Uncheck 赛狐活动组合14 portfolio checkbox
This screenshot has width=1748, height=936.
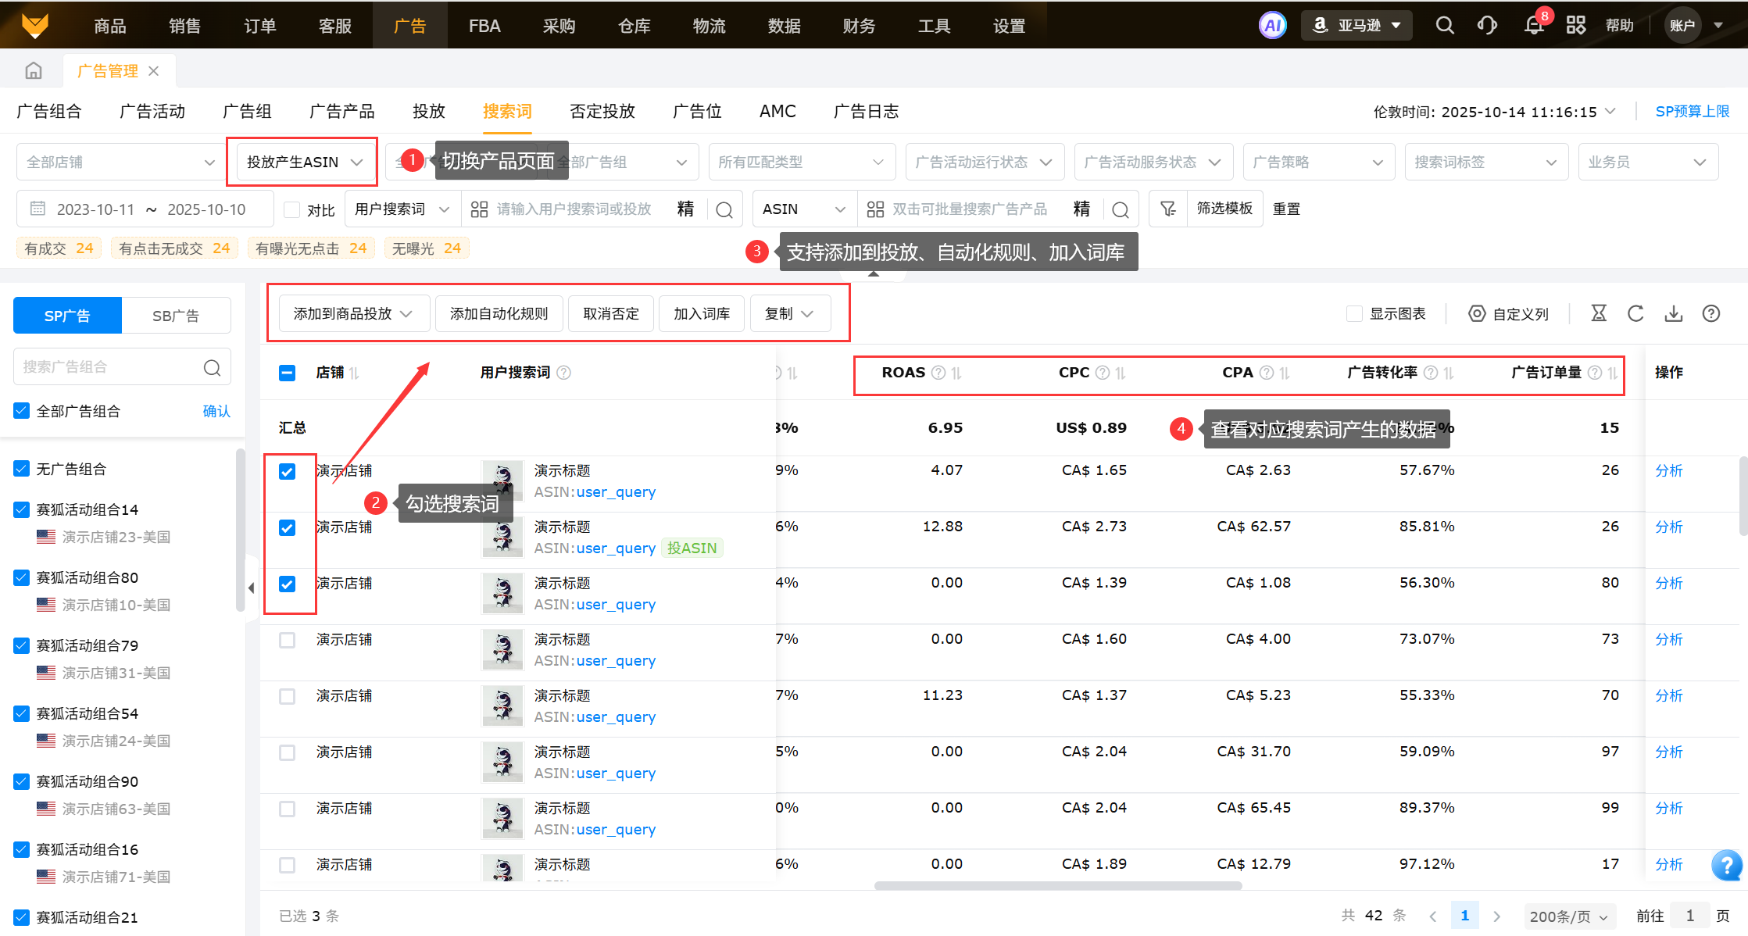22,509
